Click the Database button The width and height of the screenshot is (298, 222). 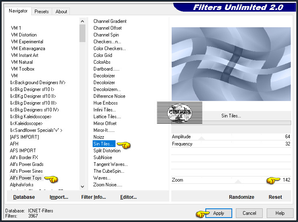pos(24,197)
